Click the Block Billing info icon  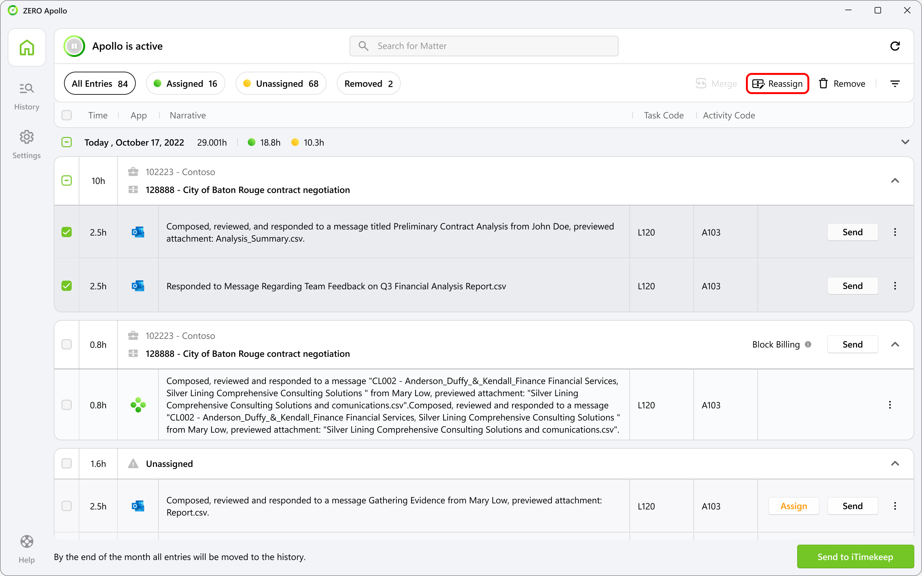(808, 344)
